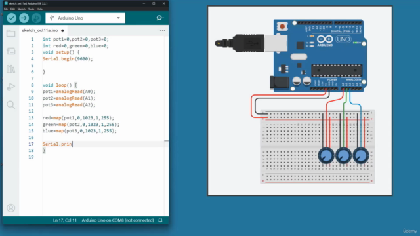This screenshot has width=420, height=236.
Task: Click the line green=map(pot2,0,1023,1,255);
Action: pyautogui.click(x=81, y=125)
